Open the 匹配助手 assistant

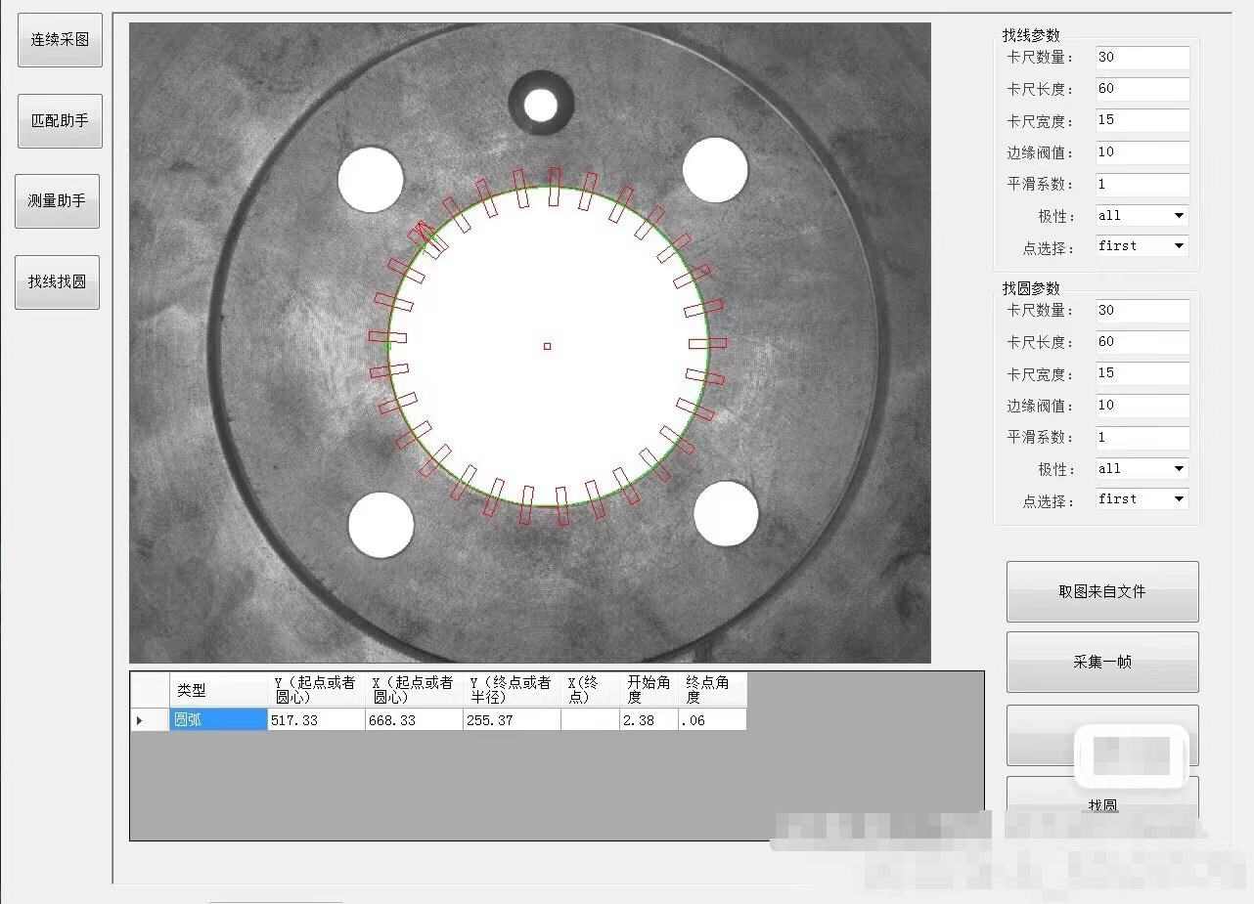[60, 121]
